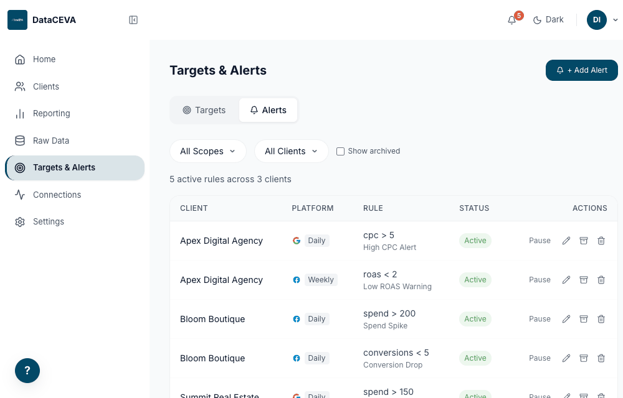The image size is (623, 398).
Task: Navigate to Reporting
Action: point(75,113)
